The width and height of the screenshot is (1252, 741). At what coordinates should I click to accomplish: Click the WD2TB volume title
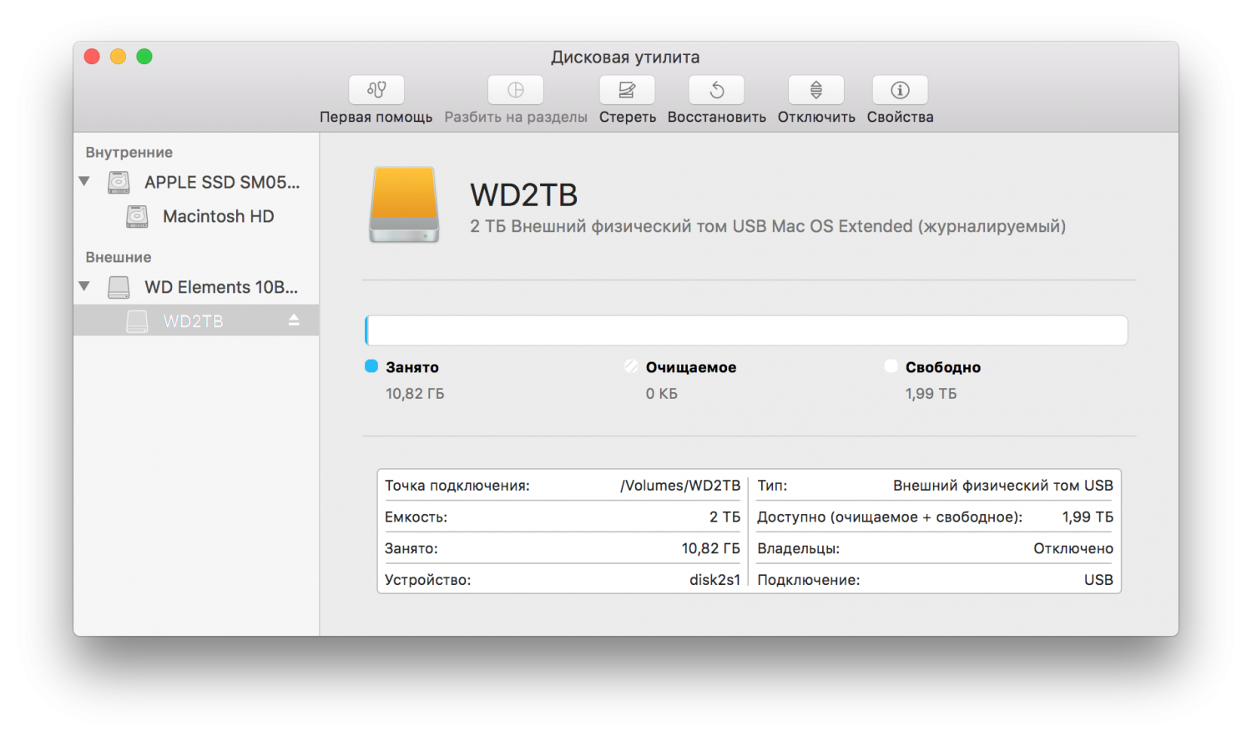pos(524,195)
